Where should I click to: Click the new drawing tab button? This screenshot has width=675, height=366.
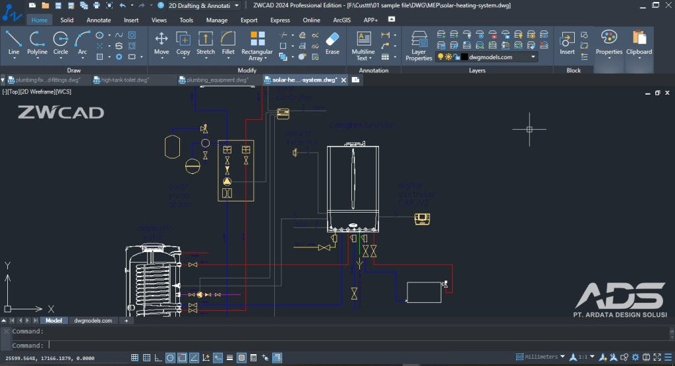point(355,80)
